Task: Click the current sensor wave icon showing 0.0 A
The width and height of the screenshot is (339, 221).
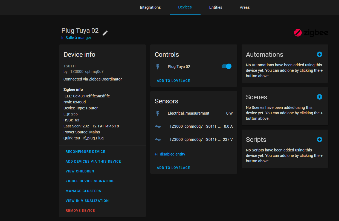Action: [158, 126]
